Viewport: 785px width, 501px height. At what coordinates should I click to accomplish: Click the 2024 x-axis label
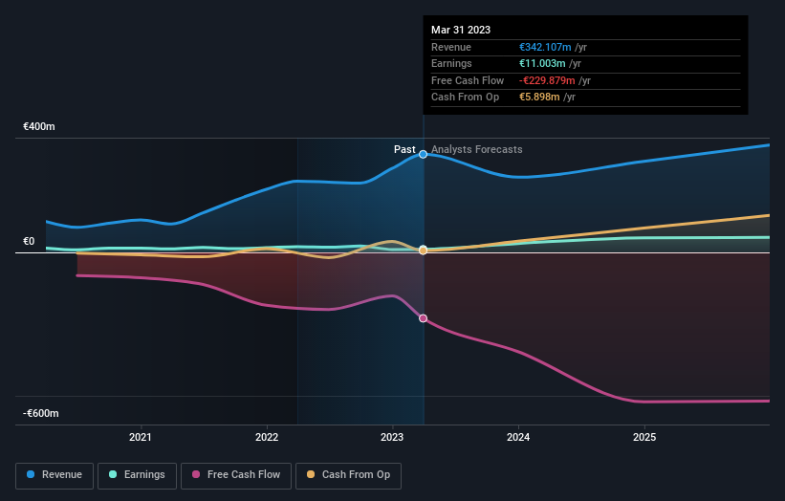[518, 437]
